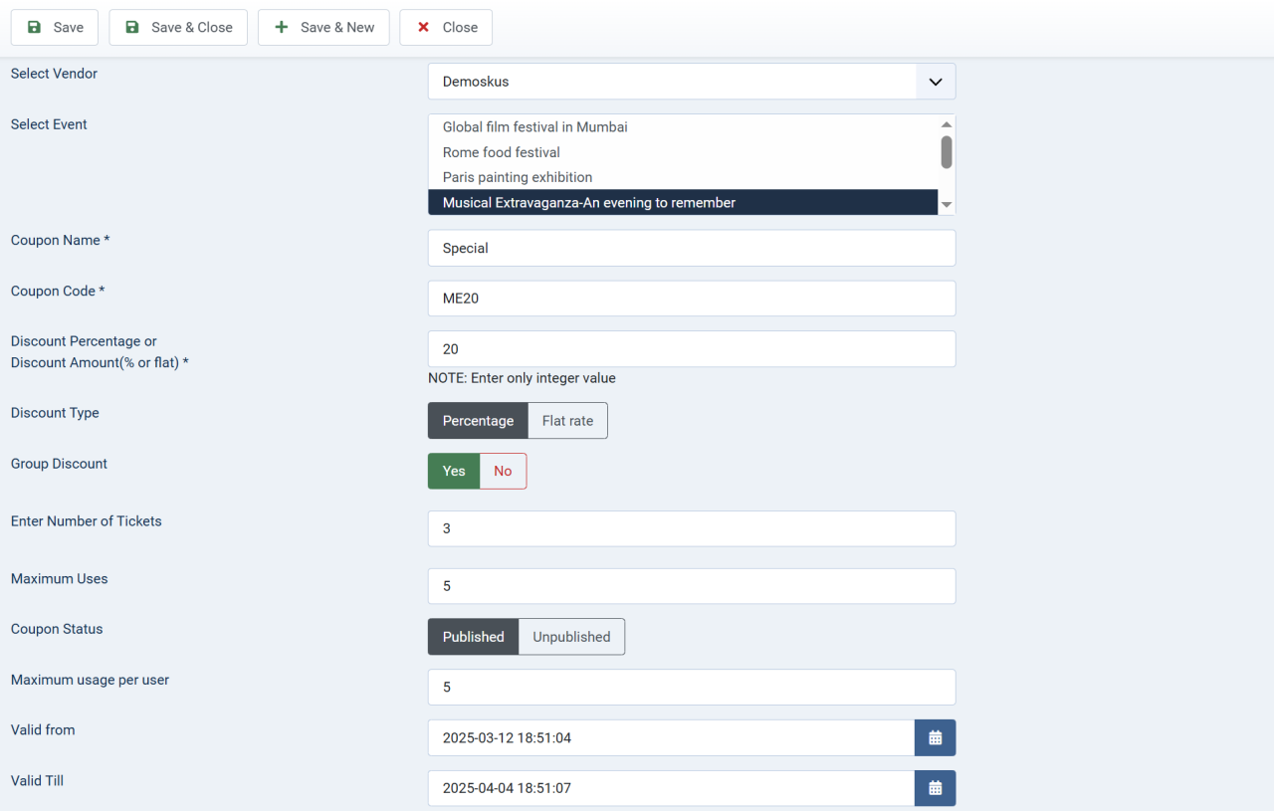Screen dimensions: 1274x811
Task: Choose Global film festival in Mumbai
Action: point(534,127)
